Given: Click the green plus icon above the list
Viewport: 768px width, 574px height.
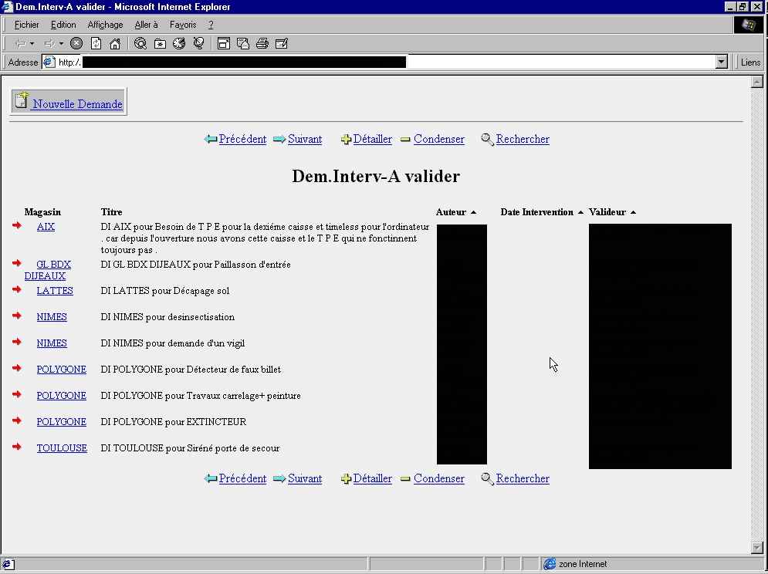Looking at the screenshot, I should [x=346, y=140].
